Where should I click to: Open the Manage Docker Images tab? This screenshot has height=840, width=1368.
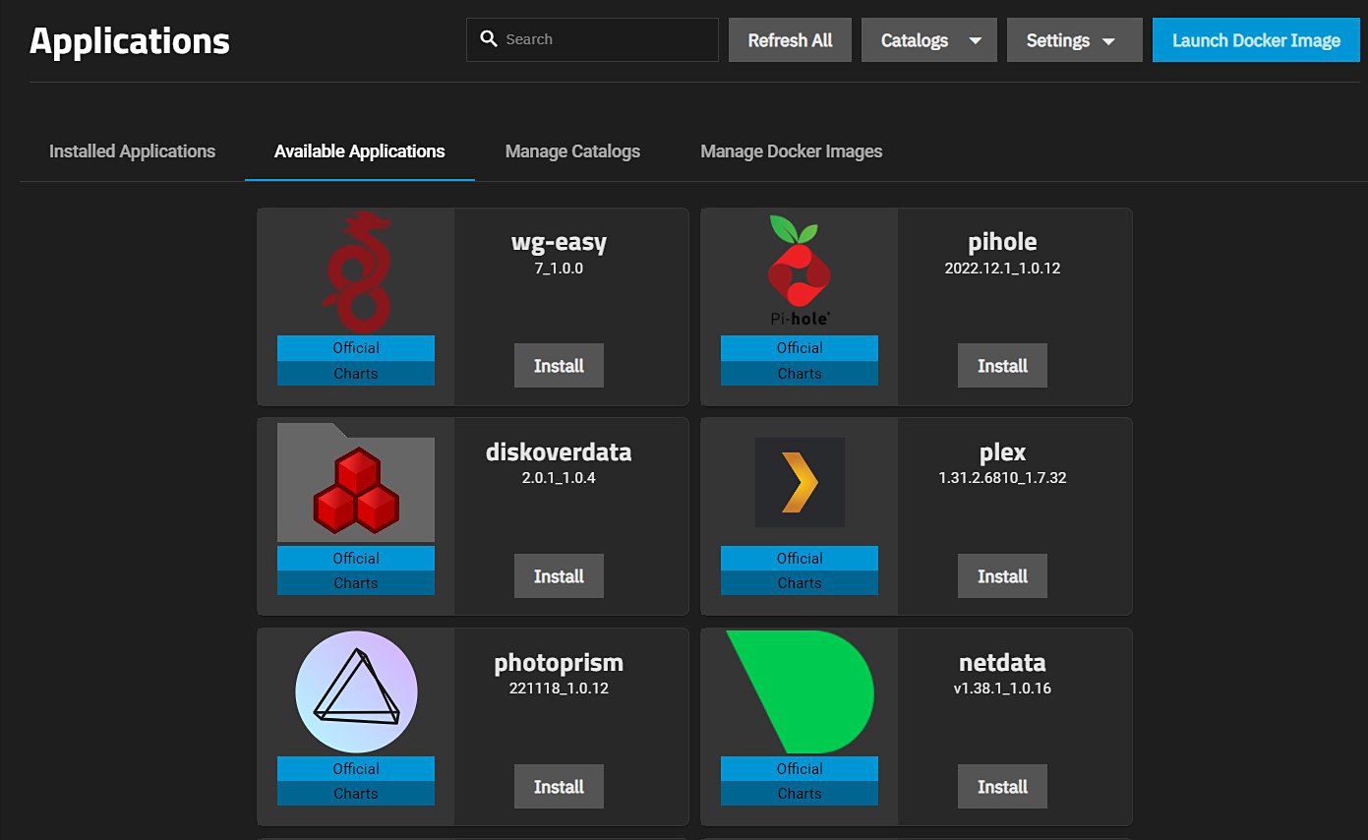[792, 151]
